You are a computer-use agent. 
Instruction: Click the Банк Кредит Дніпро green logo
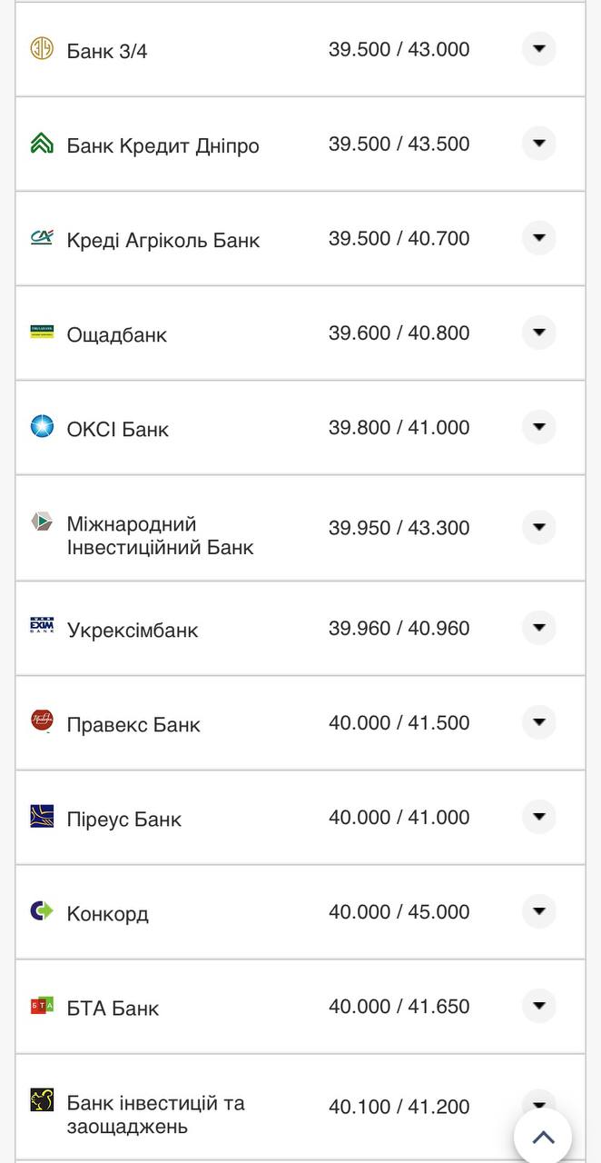tap(40, 144)
